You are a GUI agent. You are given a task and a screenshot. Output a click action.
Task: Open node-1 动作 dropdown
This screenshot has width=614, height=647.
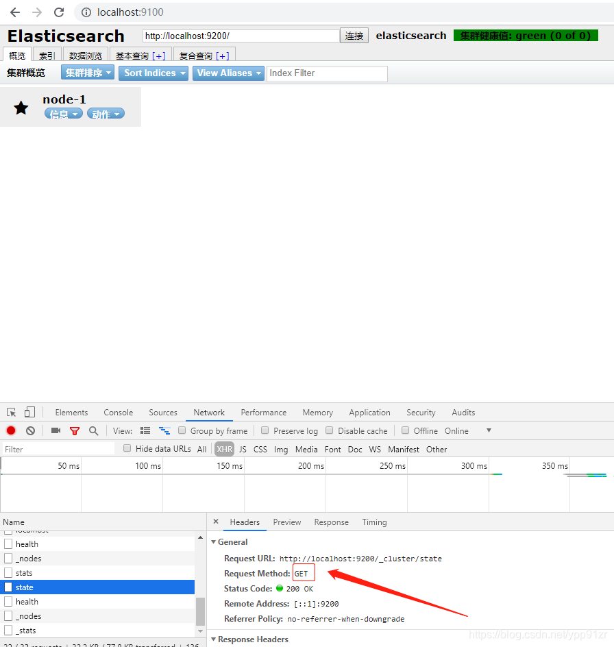[106, 114]
